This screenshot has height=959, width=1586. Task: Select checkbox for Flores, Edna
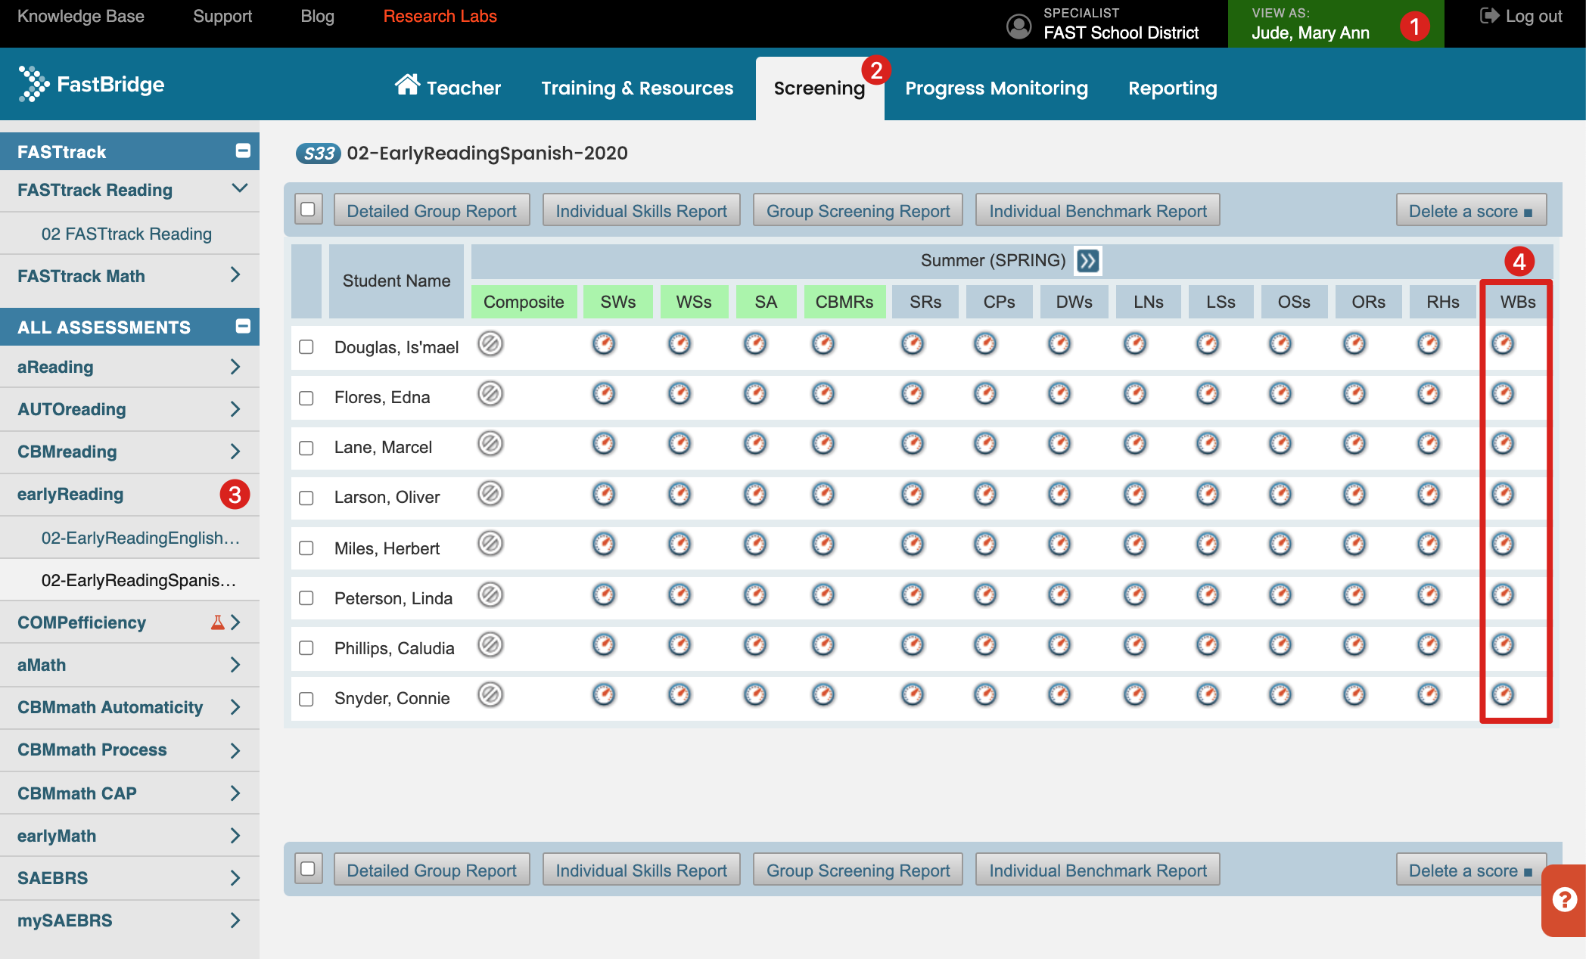click(x=306, y=398)
